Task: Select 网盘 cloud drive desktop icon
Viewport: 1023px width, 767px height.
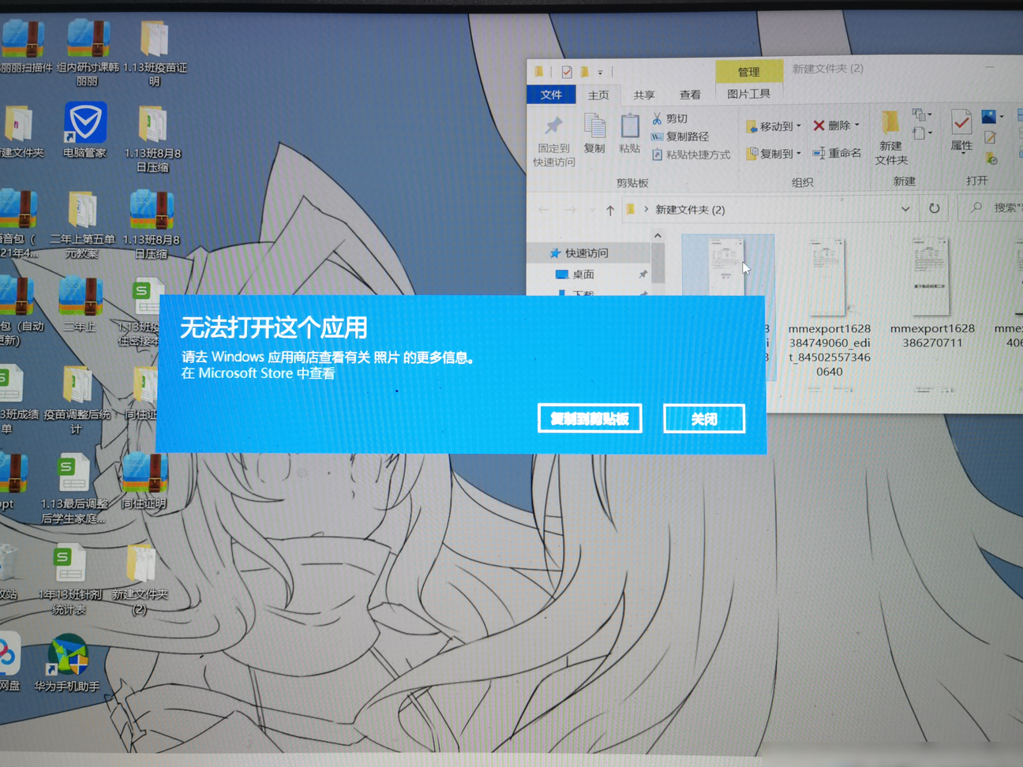Action: coord(9,663)
